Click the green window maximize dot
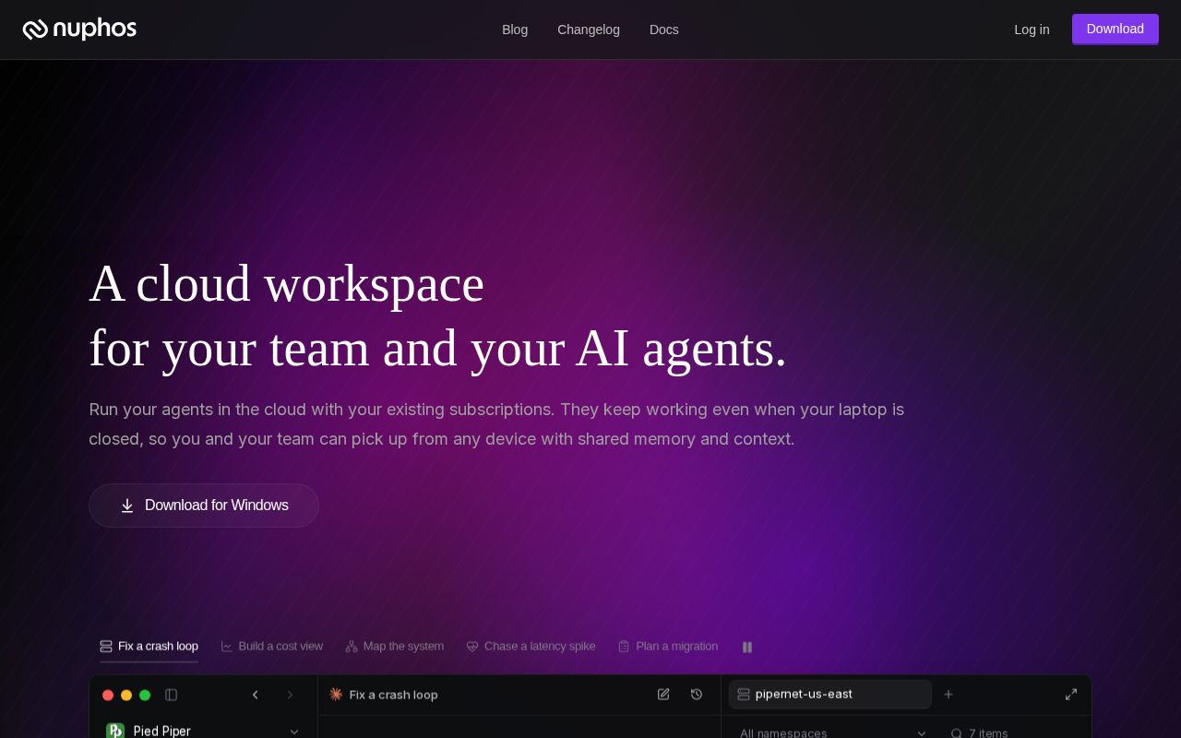The height and width of the screenshot is (738, 1181). click(145, 696)
